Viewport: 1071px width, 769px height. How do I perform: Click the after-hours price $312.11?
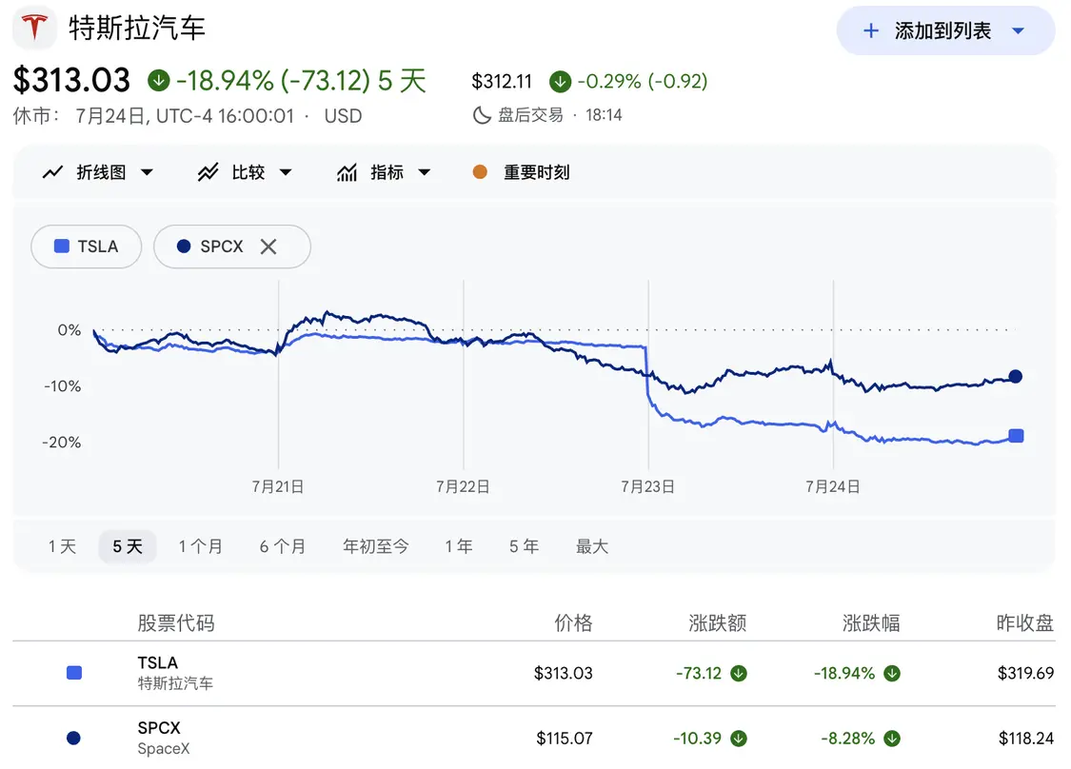(502, 82)
